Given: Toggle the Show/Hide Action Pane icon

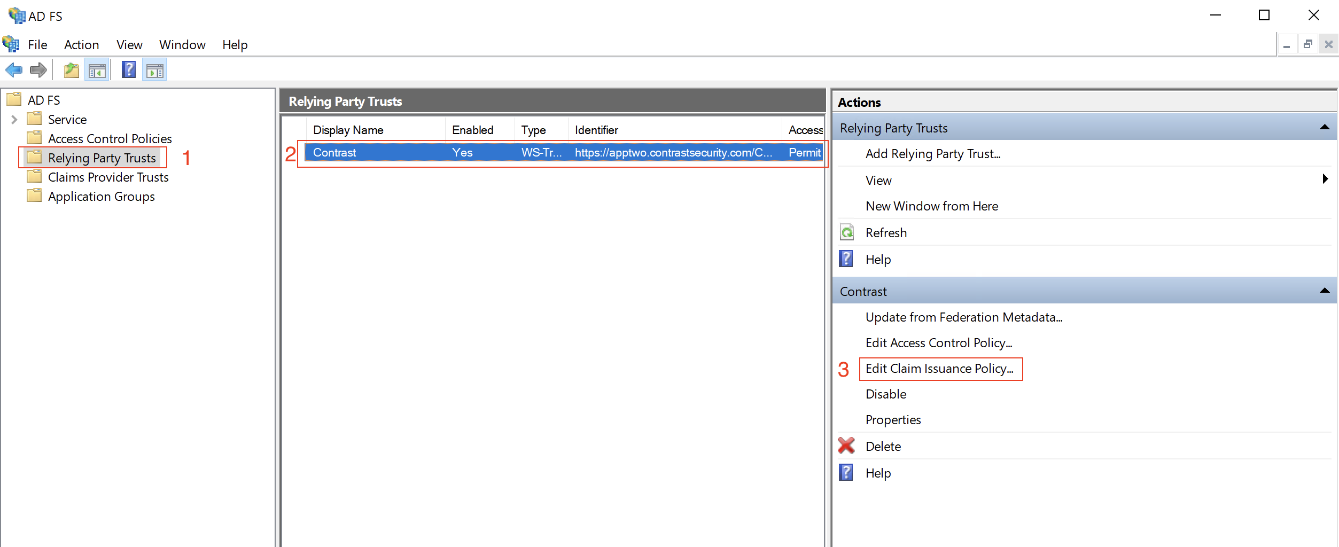Looking at the screenshot, I should pos(155,70).
